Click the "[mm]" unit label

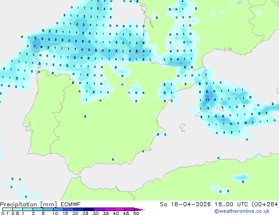[x=49, y=204]
